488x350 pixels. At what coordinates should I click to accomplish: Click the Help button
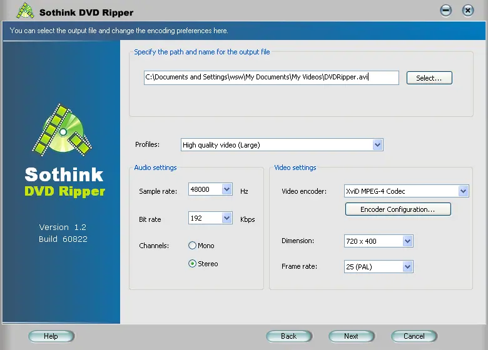point(51,336)
